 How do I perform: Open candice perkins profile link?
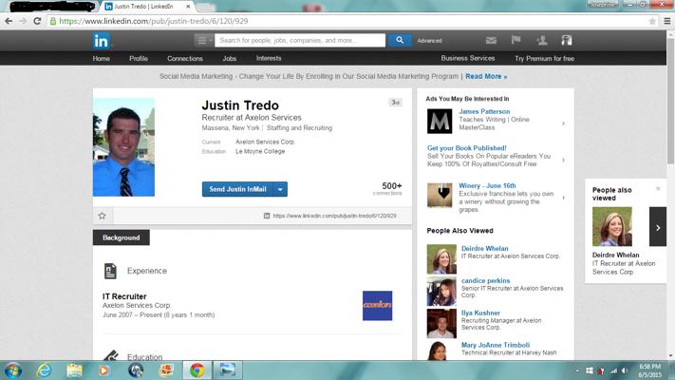coord(485,281)
